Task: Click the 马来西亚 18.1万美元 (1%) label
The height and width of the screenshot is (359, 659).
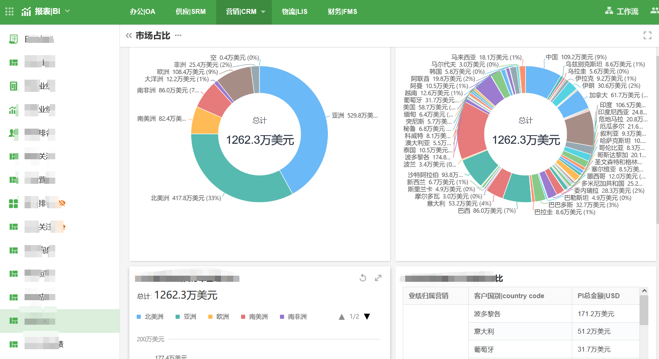Action: pyautogui.click(x=487, y=58)
